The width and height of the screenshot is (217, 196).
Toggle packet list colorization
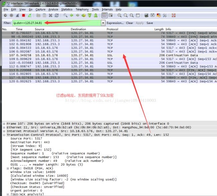click(104, 15)
